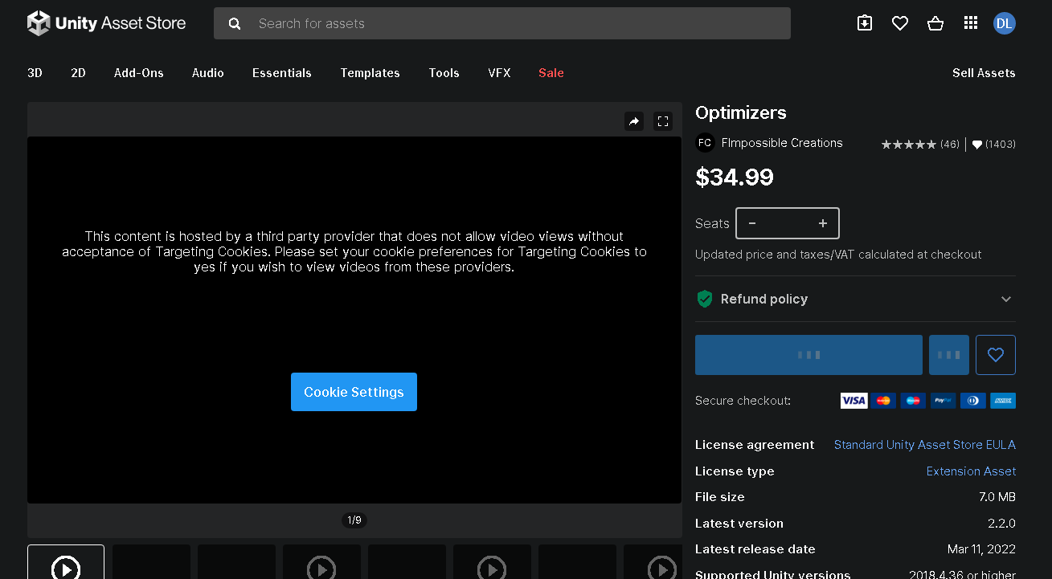Open the shopping cart basket icon
This screenshot has height=579, width=1052.
(935, 23)
